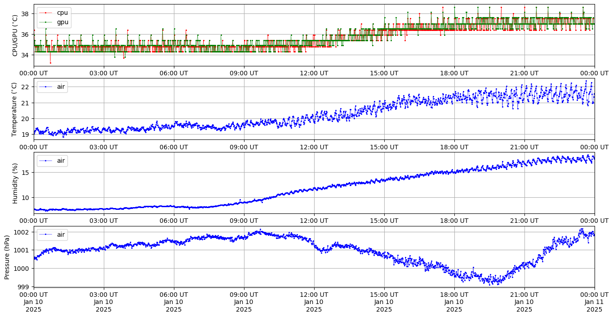The image size is (613, 317).
Task: Select the Humidity (%) axis label
Action: pos(15,183)
